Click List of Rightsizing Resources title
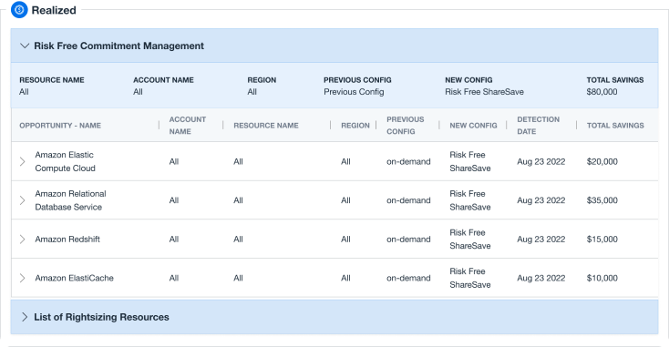Viewport: 669px width, 347px height. click(x=101, y=317)
